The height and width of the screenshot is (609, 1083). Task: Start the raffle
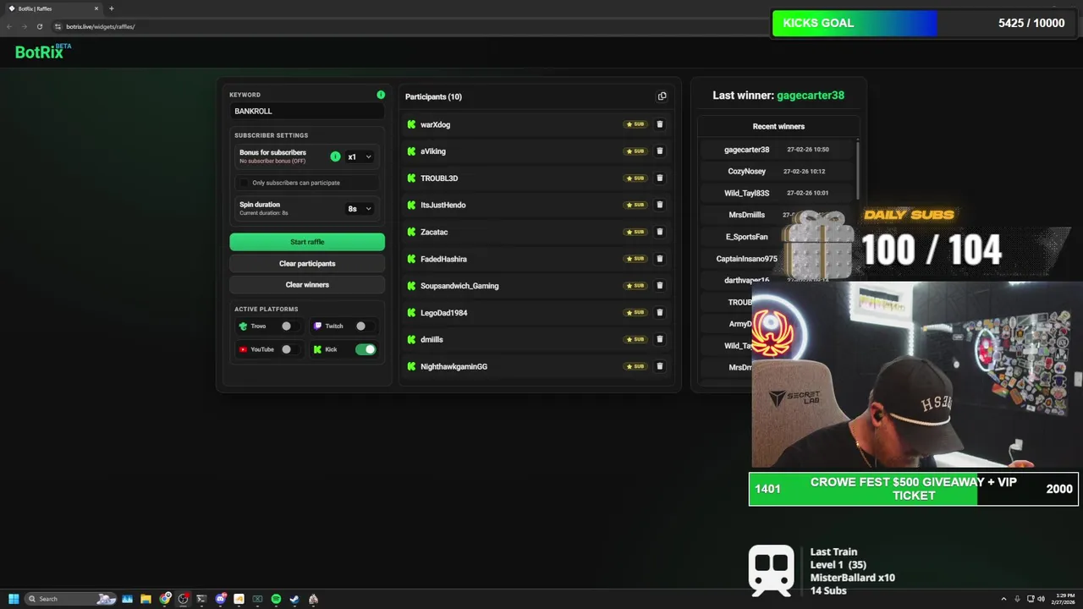pos(307,242)
